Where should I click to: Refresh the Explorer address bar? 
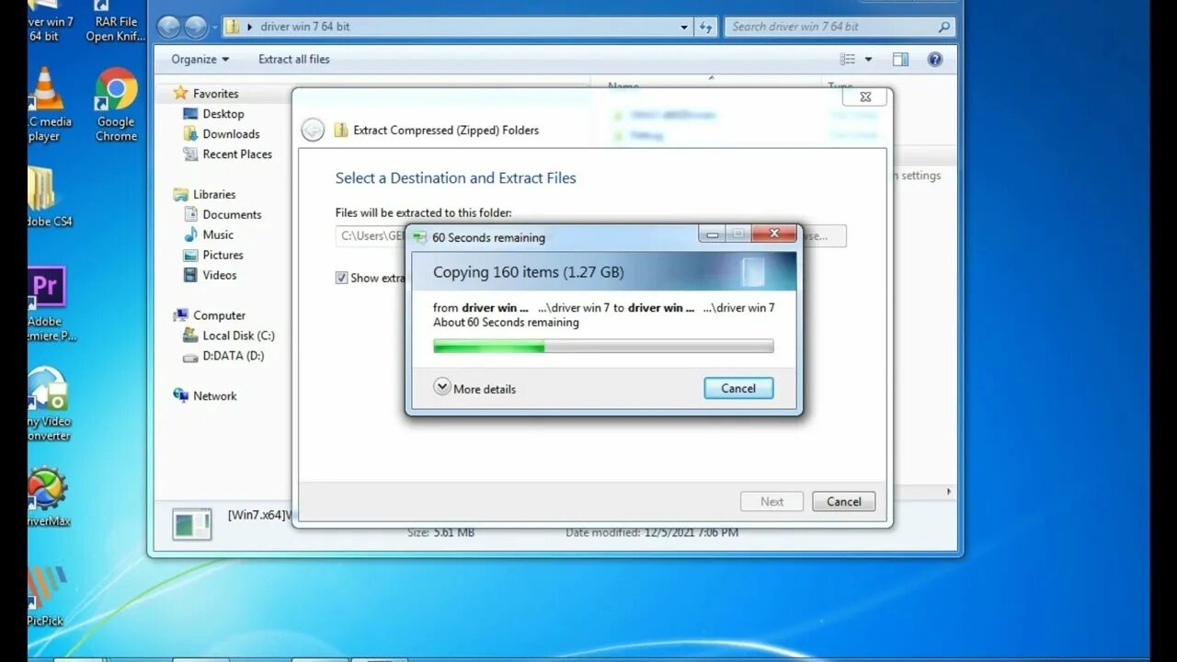coord(705,27)
